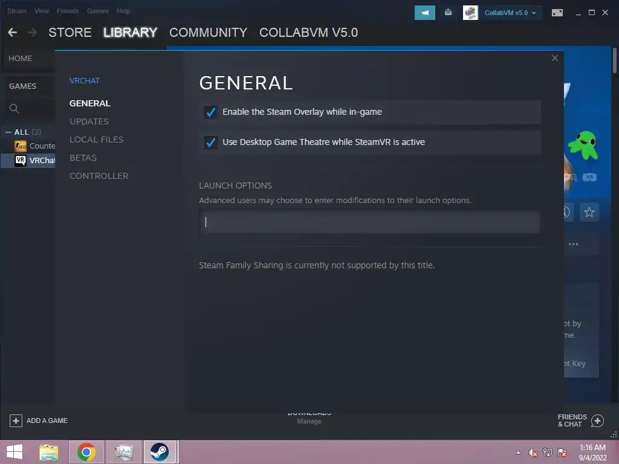Toggle Use Desktop Game Theatre checkbox
This screenshot has width=619, height=464.
(x=211, y=143)
